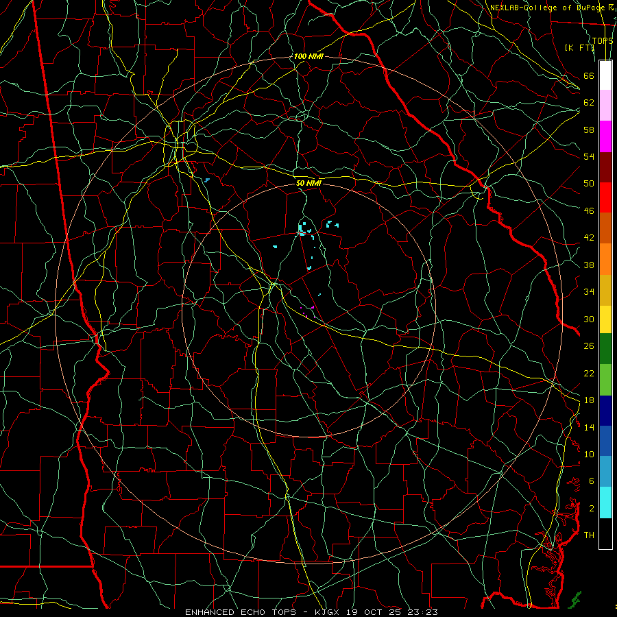Click the medium blue 10 kft swatch
This screenshot has height=617, width=617.
(x=605, y=441)
